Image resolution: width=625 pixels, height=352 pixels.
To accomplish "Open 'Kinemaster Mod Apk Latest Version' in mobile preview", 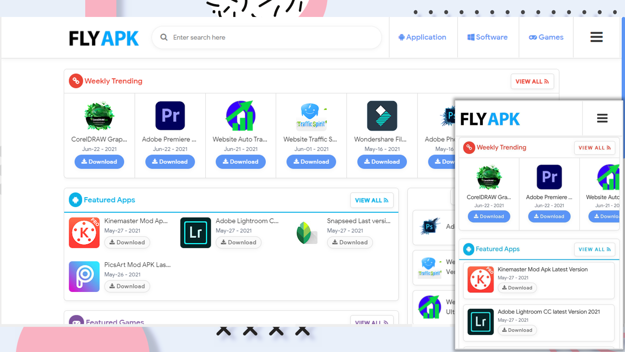I will (x=543, y=269).
